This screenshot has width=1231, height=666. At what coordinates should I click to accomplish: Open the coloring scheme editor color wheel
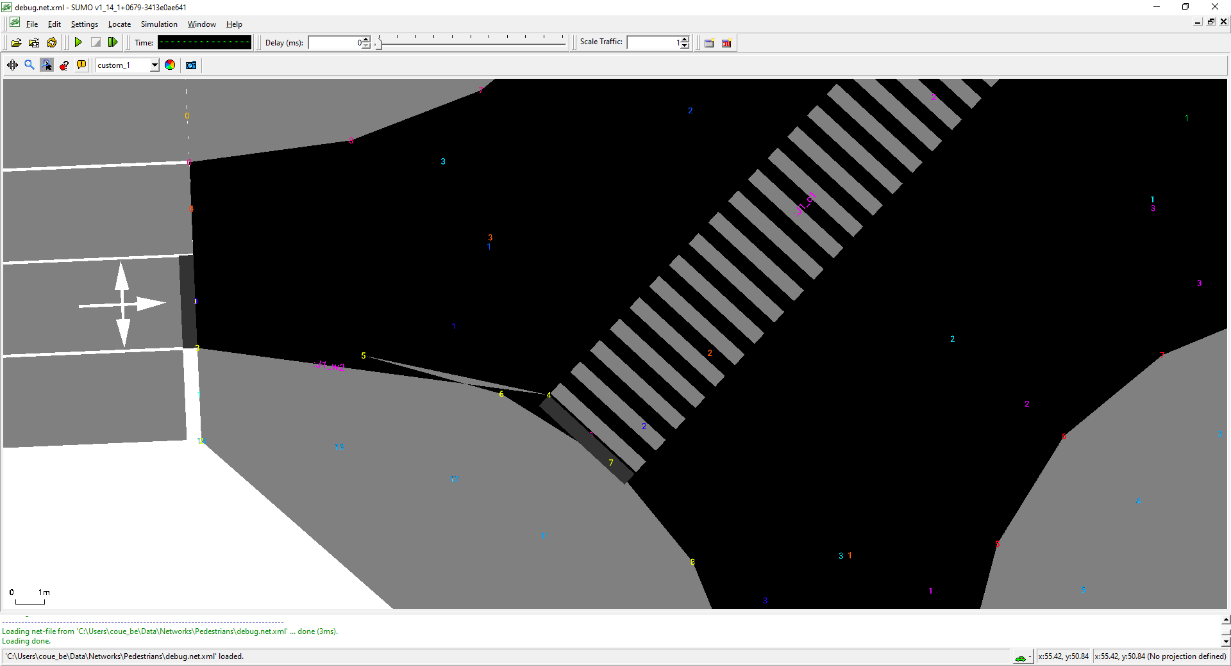[169, 65]
